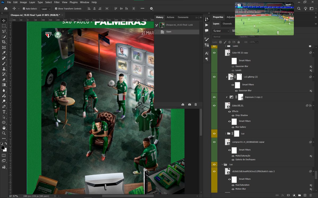Select the Path Selection tool

(4, 117)
